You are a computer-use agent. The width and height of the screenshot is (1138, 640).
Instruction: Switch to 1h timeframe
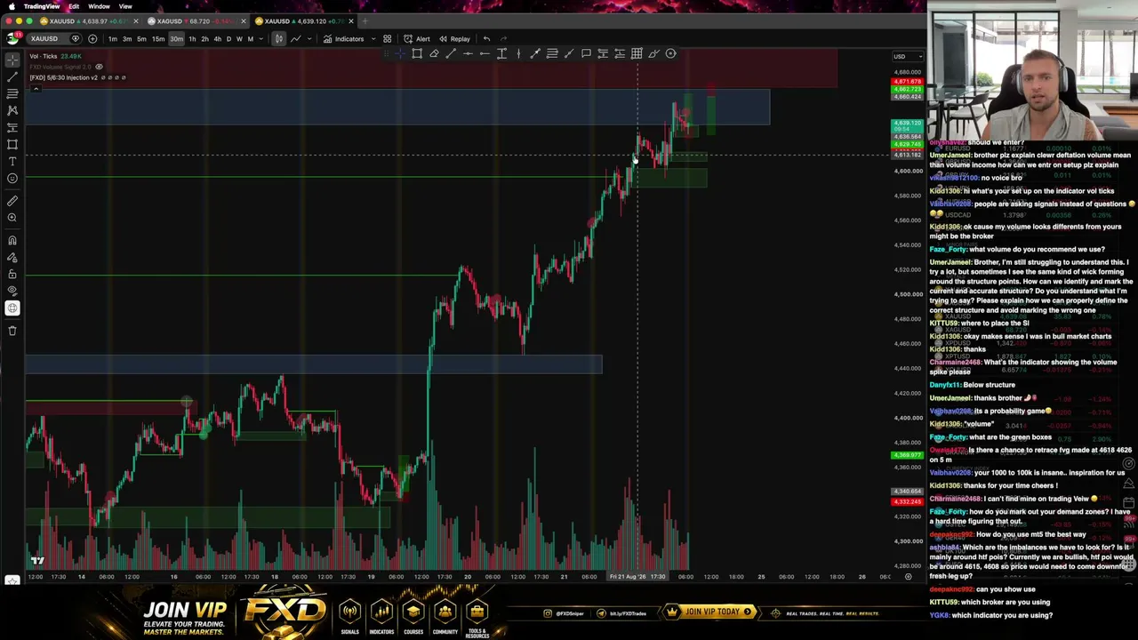point(192,38)
